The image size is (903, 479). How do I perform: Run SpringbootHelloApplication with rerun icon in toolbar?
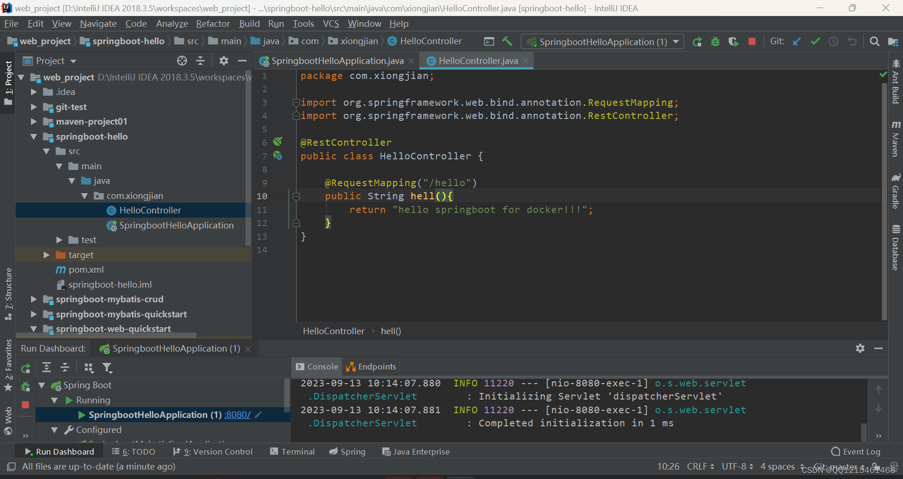[x=697, y=42]
